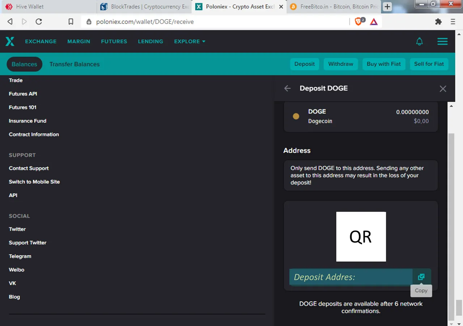Click the padlock site info icon
This screenshot has width=463, height=326.
point(89,22)
